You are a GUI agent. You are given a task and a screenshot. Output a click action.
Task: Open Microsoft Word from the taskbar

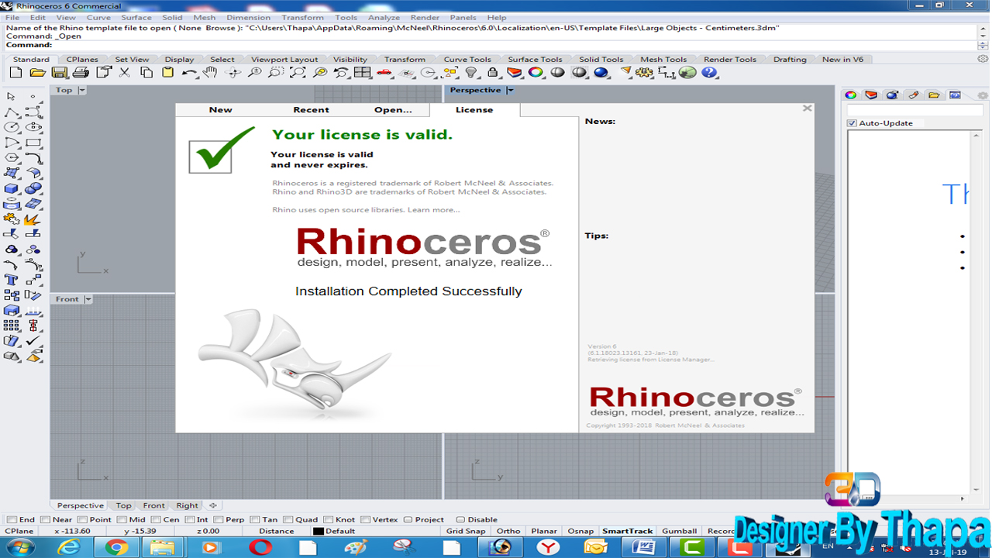(x=642, y=548)
